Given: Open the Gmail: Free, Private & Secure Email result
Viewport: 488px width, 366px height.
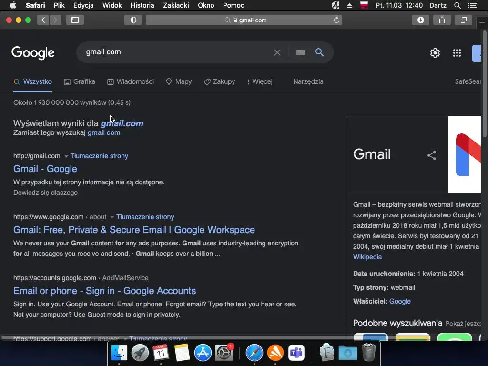Looking at the screenshot, I should coord(134,230).
